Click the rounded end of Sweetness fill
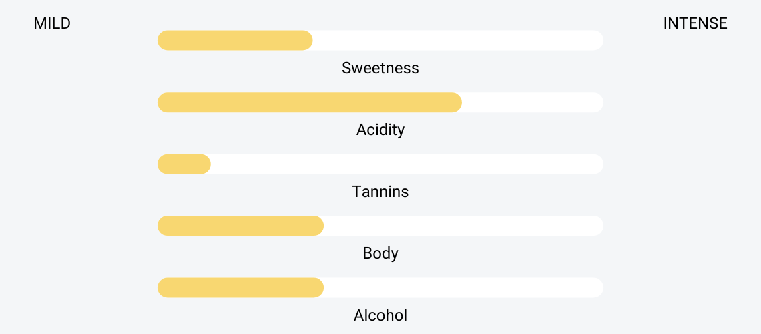The image size is (761, 334). (x=306, y=40)
